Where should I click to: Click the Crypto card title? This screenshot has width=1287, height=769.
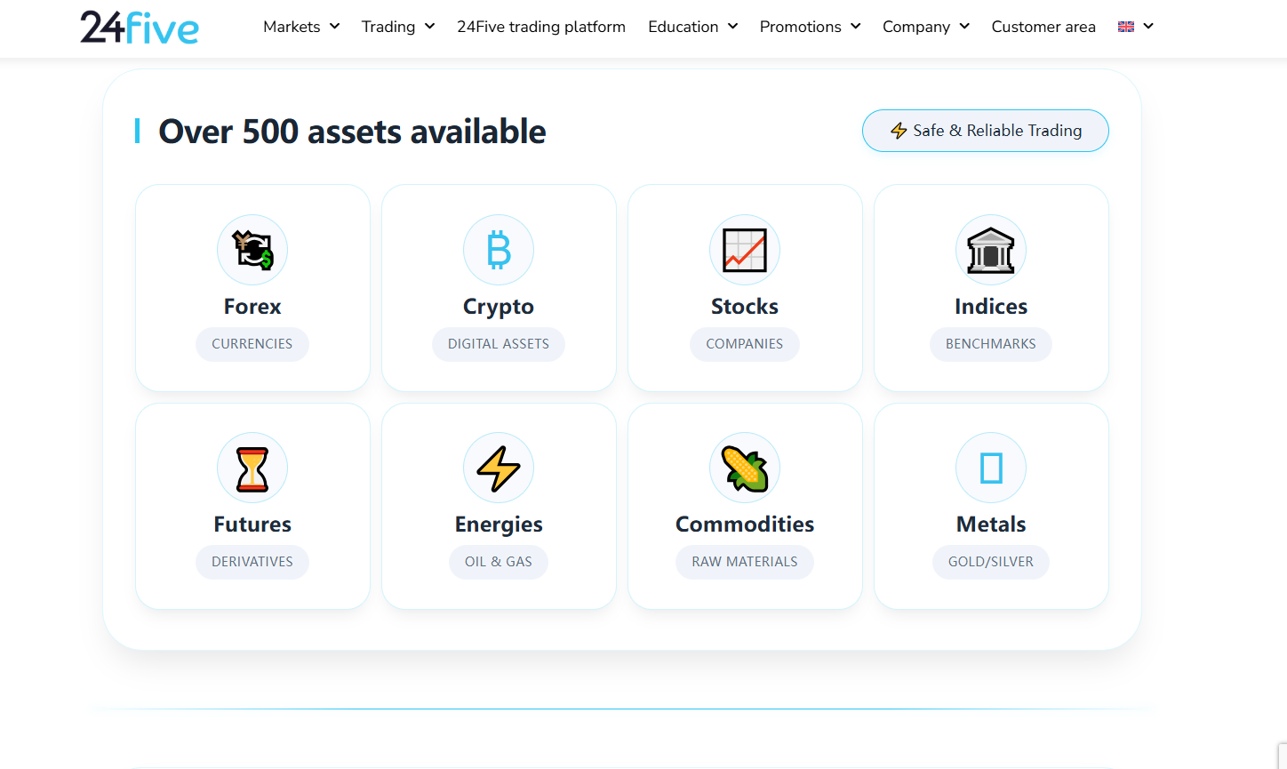click(x=499, y=307)
